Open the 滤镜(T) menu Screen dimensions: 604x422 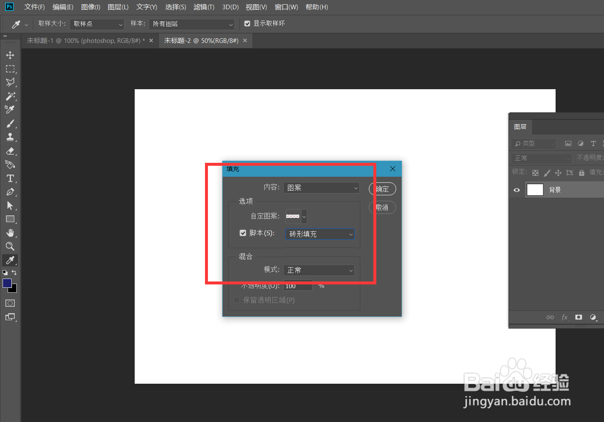pyautogui.click(x=204, y=7)
